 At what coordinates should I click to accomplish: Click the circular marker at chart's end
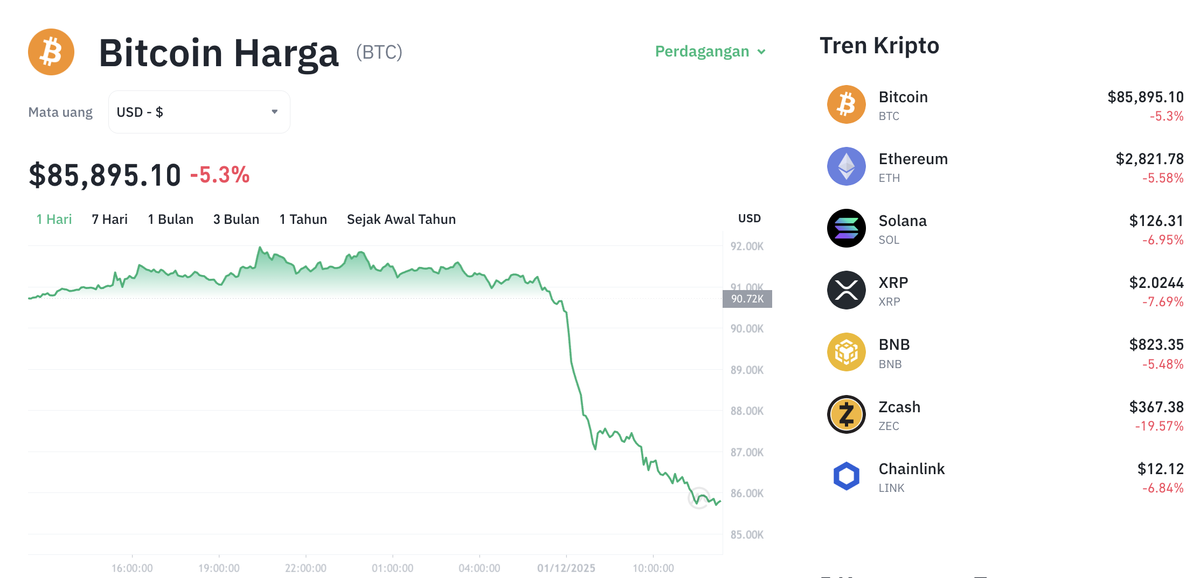click(699, 498)
